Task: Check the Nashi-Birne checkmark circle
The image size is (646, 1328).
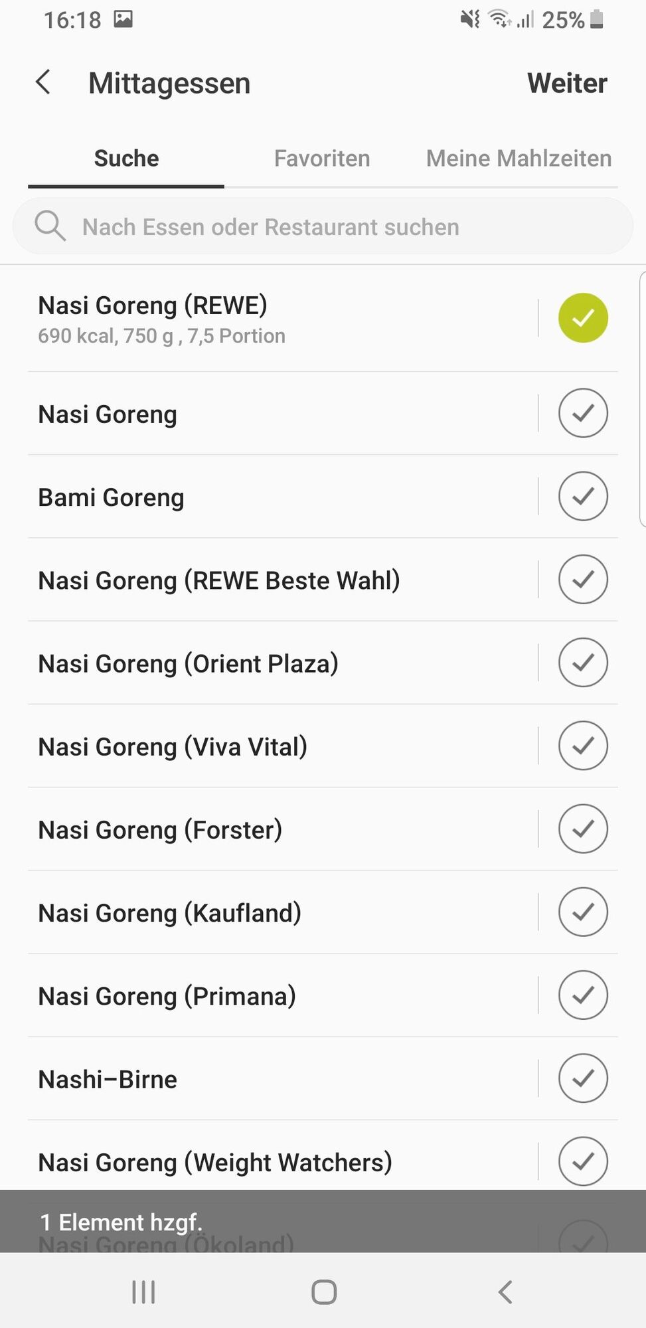Action: pyautogui.click(x=583, y=1078)
